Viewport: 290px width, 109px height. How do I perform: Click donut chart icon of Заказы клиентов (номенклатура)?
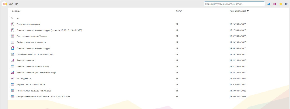point(12,48)
